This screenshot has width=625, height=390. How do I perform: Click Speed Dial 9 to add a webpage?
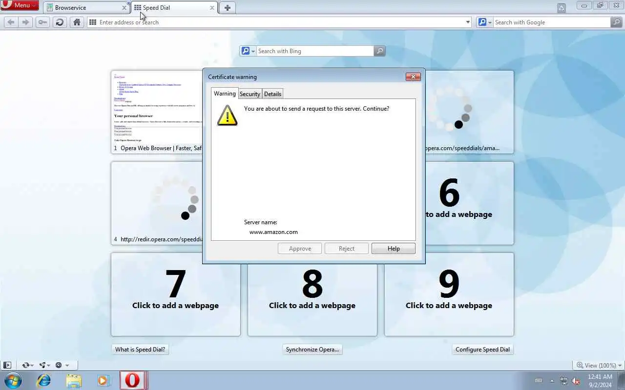449,294
